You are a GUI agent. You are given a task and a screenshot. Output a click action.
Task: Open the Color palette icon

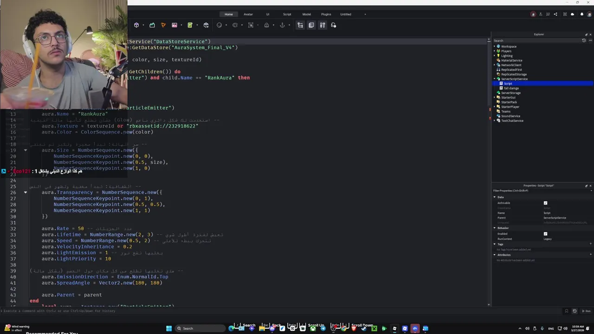click(x=234, y=25)
